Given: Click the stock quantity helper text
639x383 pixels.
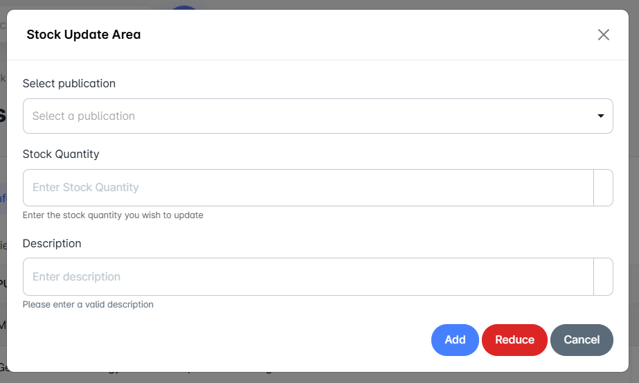Looking at the screenshot, I should pyautogui.click(x=113, y=215).
